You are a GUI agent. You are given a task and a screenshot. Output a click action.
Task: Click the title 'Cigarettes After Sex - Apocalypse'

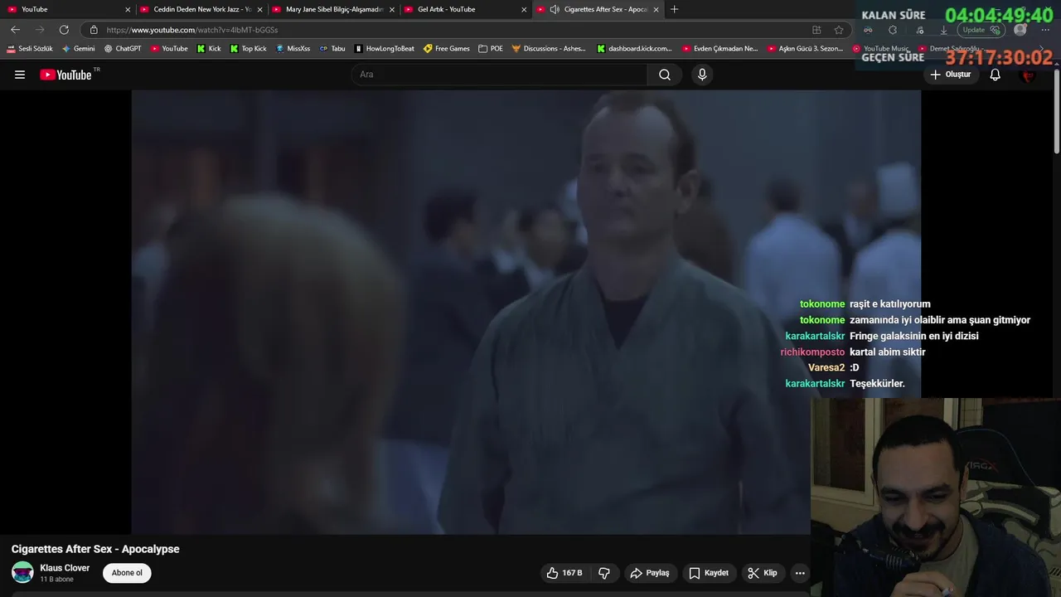coord(95,549)
